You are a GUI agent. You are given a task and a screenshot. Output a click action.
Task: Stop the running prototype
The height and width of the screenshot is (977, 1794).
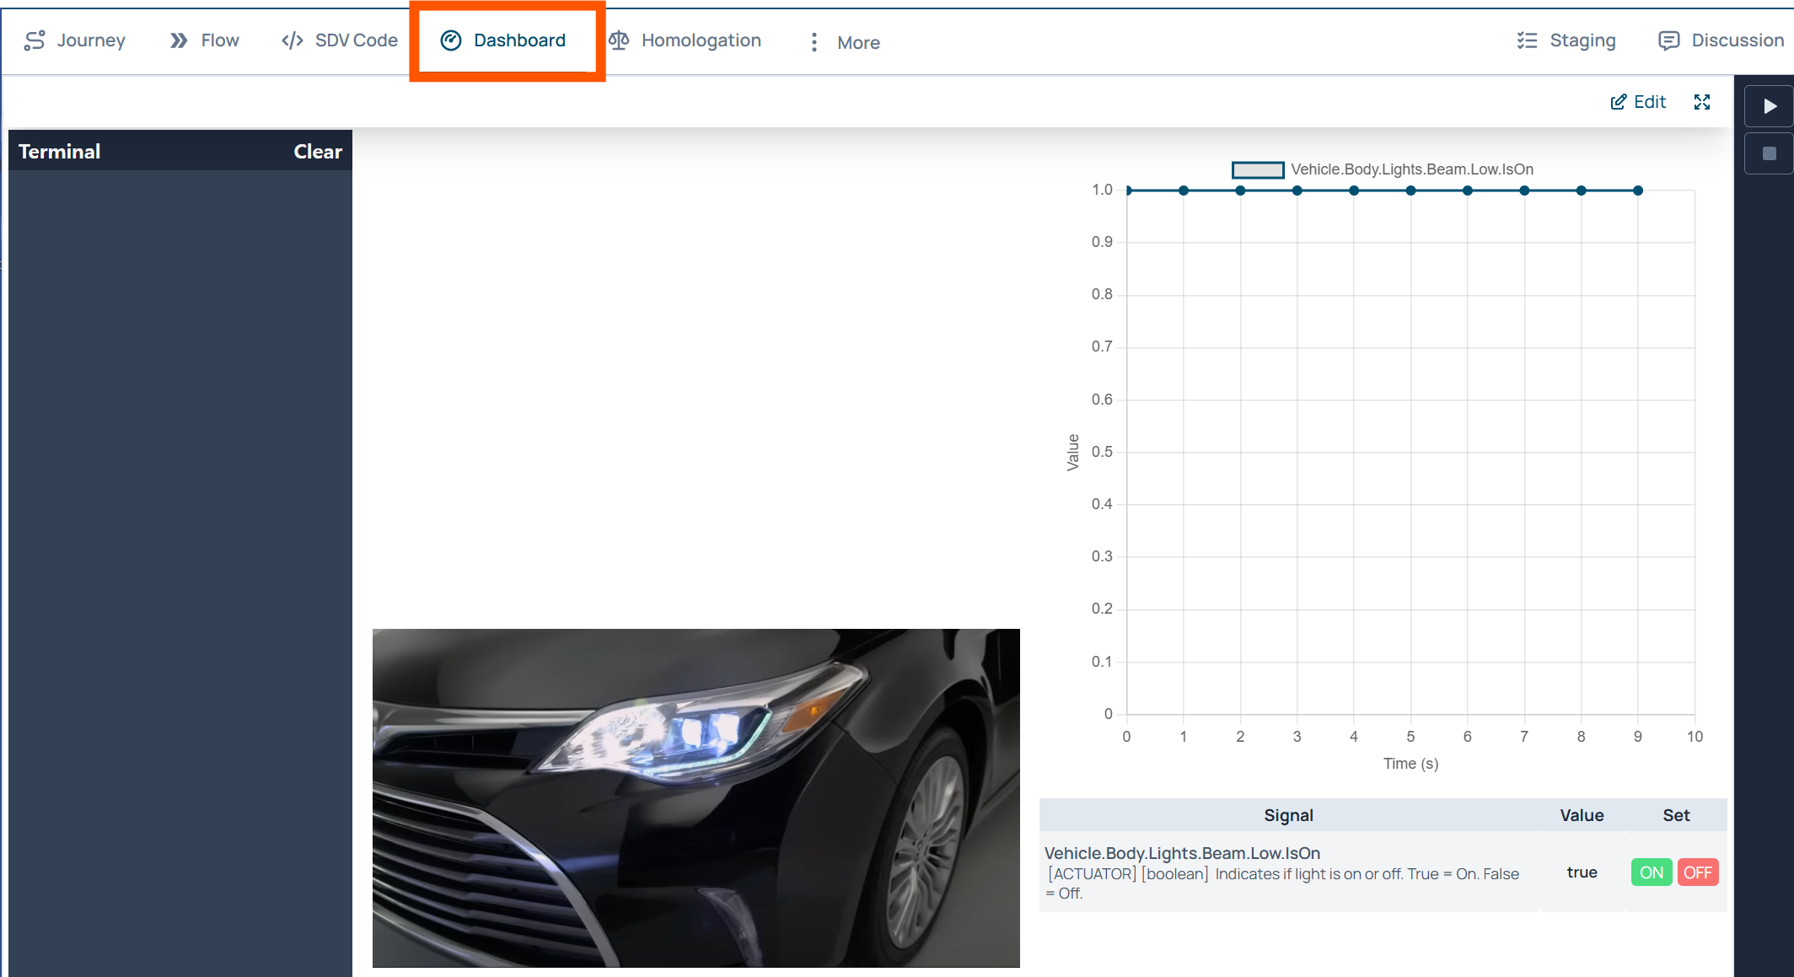pyautogui.click(x=1770, y=153)
